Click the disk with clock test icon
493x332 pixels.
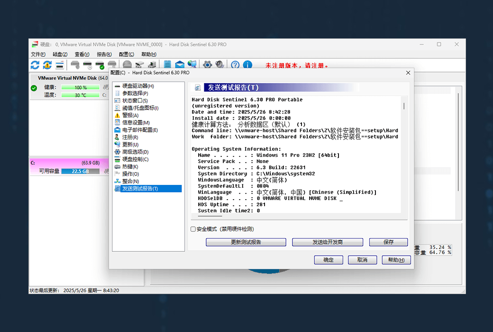point(87,65)
